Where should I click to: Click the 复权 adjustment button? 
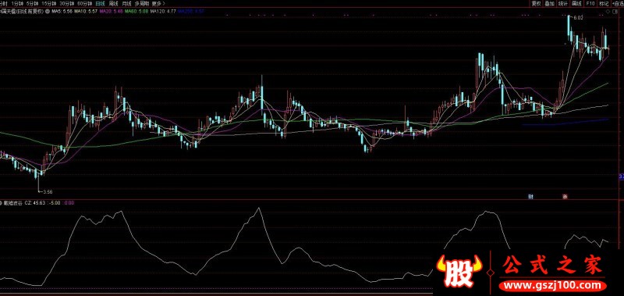tap(537, 4)
